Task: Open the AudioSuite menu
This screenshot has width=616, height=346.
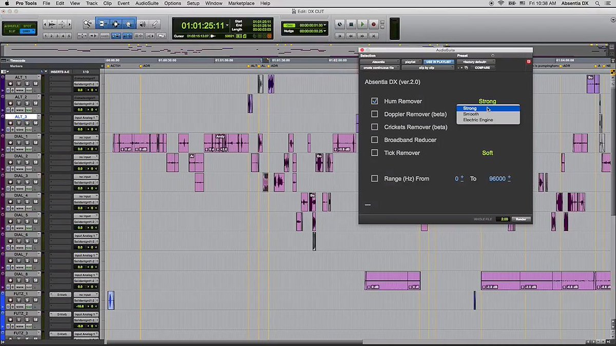Action: pyautogui.click(x=147, y=3)
